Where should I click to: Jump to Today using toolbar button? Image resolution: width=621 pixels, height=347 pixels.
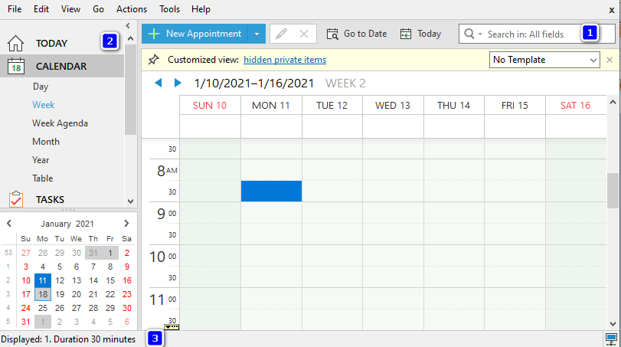click(420, 34)
